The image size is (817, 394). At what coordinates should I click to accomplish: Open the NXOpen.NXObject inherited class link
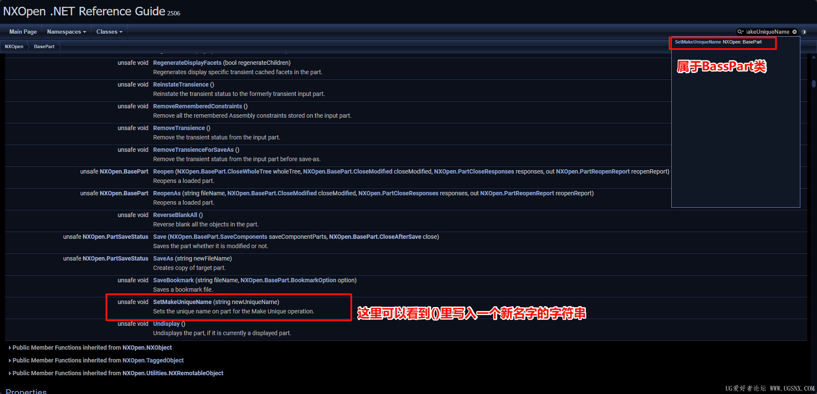(147, 348)
